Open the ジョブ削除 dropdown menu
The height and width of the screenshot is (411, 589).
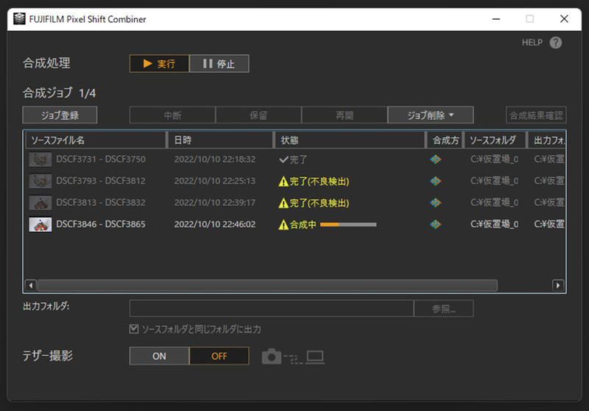[x=431, y=115]
